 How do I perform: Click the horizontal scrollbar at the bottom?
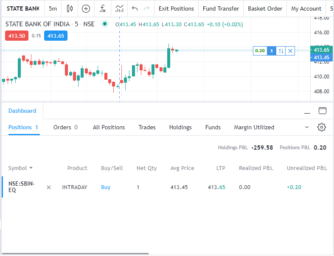click(75, 253)
